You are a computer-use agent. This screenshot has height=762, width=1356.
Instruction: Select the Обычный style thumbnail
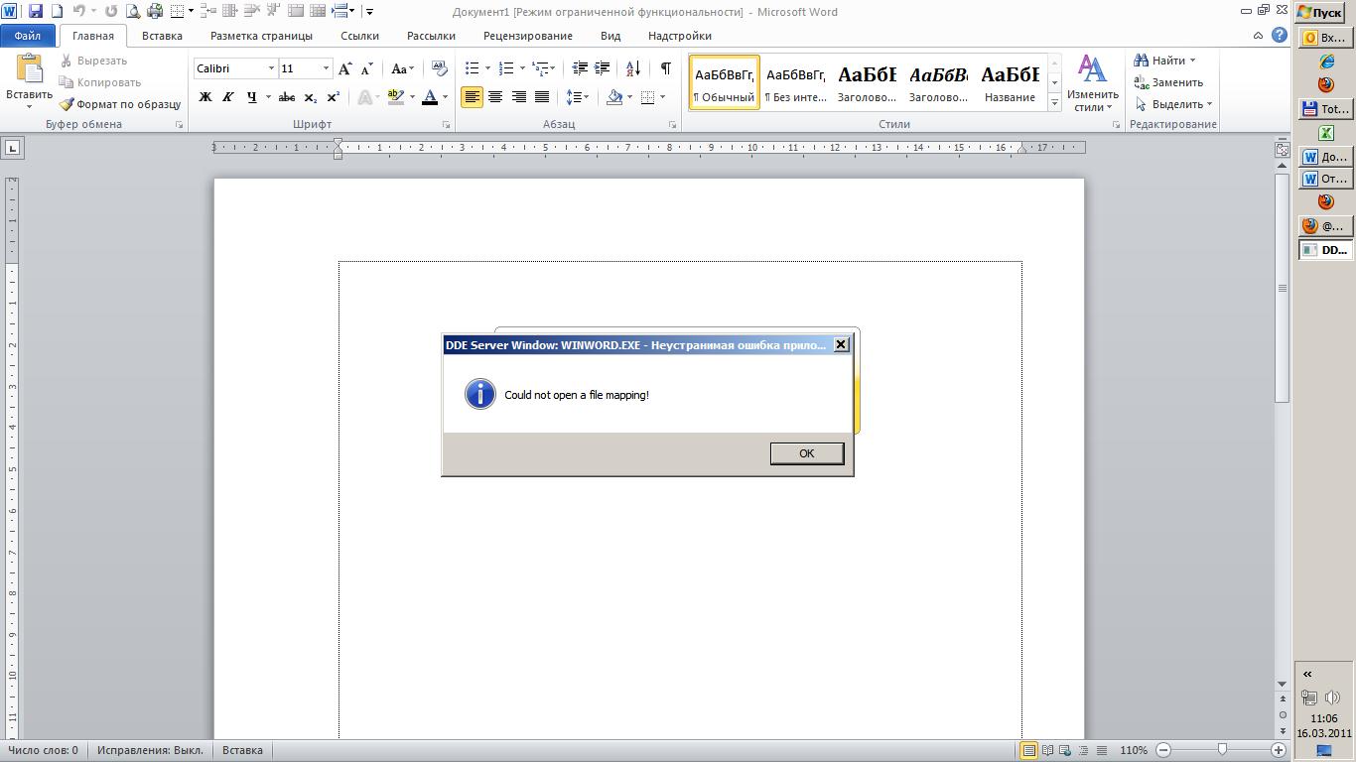pyautogui.click(x=724, y=82)
